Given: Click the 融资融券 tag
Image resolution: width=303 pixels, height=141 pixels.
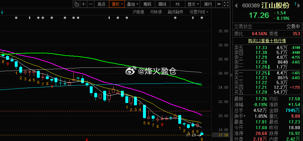Looking at the screenshot, I should point(175,12).
